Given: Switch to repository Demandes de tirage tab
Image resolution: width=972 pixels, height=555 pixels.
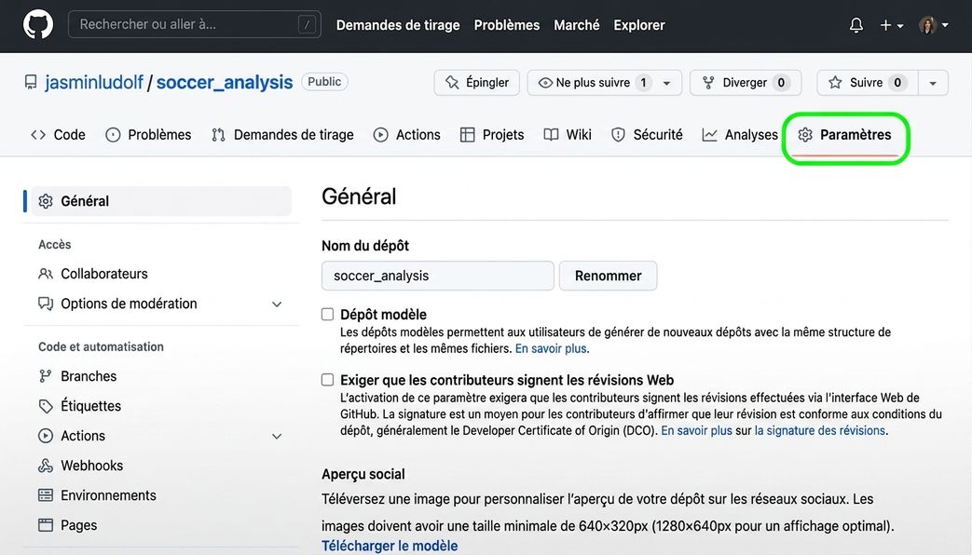Looking at the screenshot, I should [282, 134].
